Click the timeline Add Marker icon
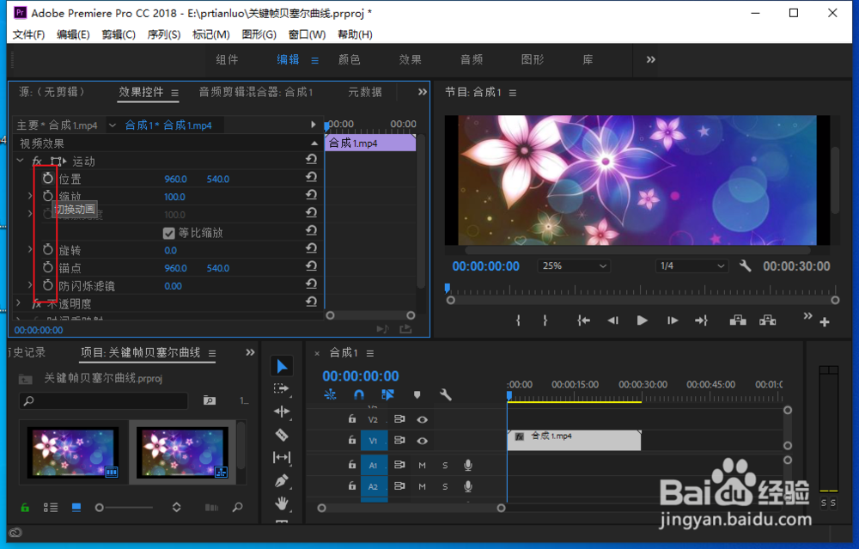Screen dimensions: 859x549 [417, 394]
